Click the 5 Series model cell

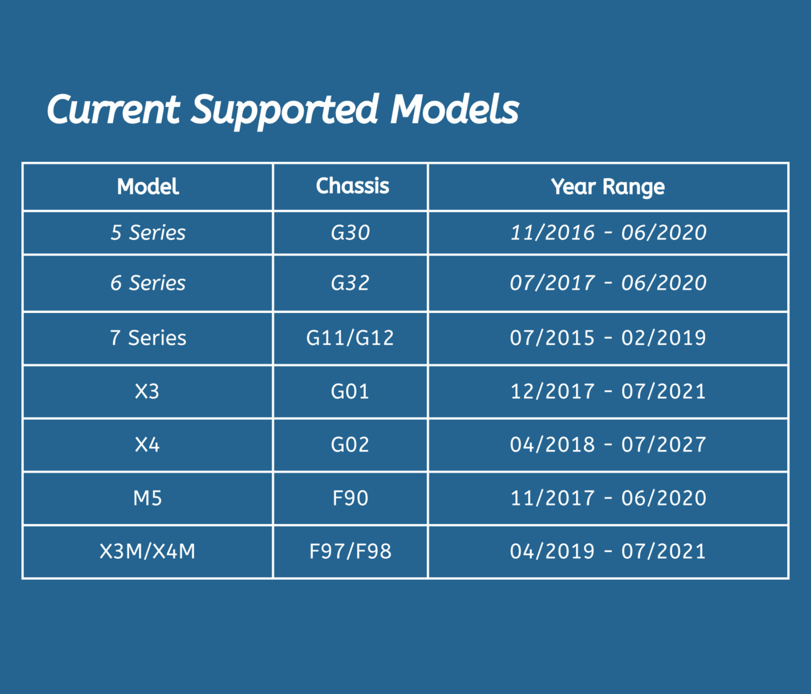[x=148, y=233]
